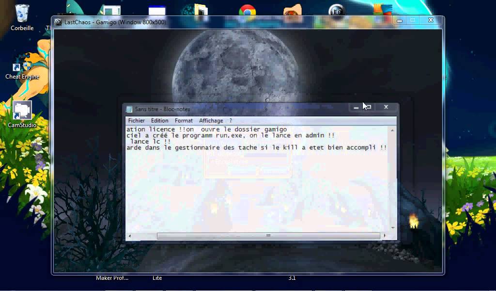
Task: Minimize the Bloc-notes window
Action: point(356,107)
